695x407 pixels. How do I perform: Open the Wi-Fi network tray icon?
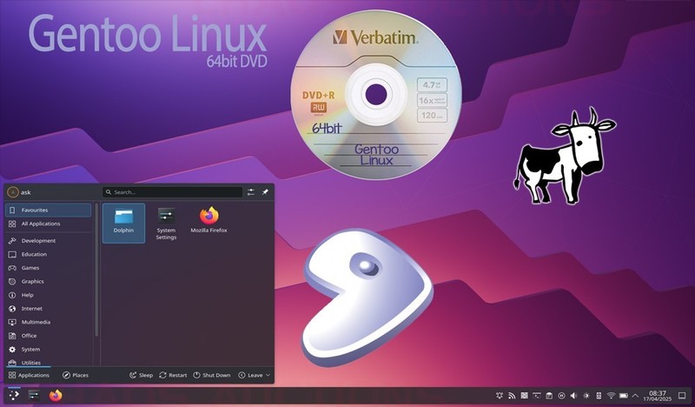(x=612, y=396)
